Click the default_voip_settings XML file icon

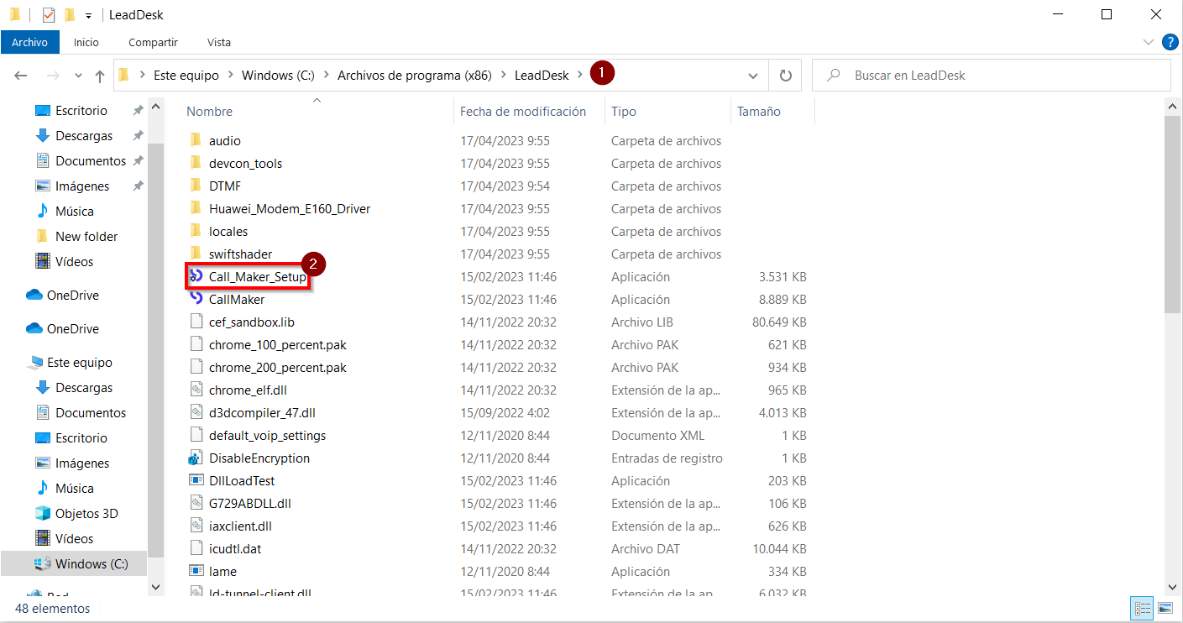click(196, 435)
